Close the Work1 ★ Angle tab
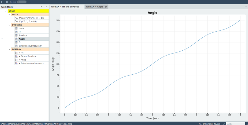This screenshot has height=125, width=248. [x=106, y=7]
